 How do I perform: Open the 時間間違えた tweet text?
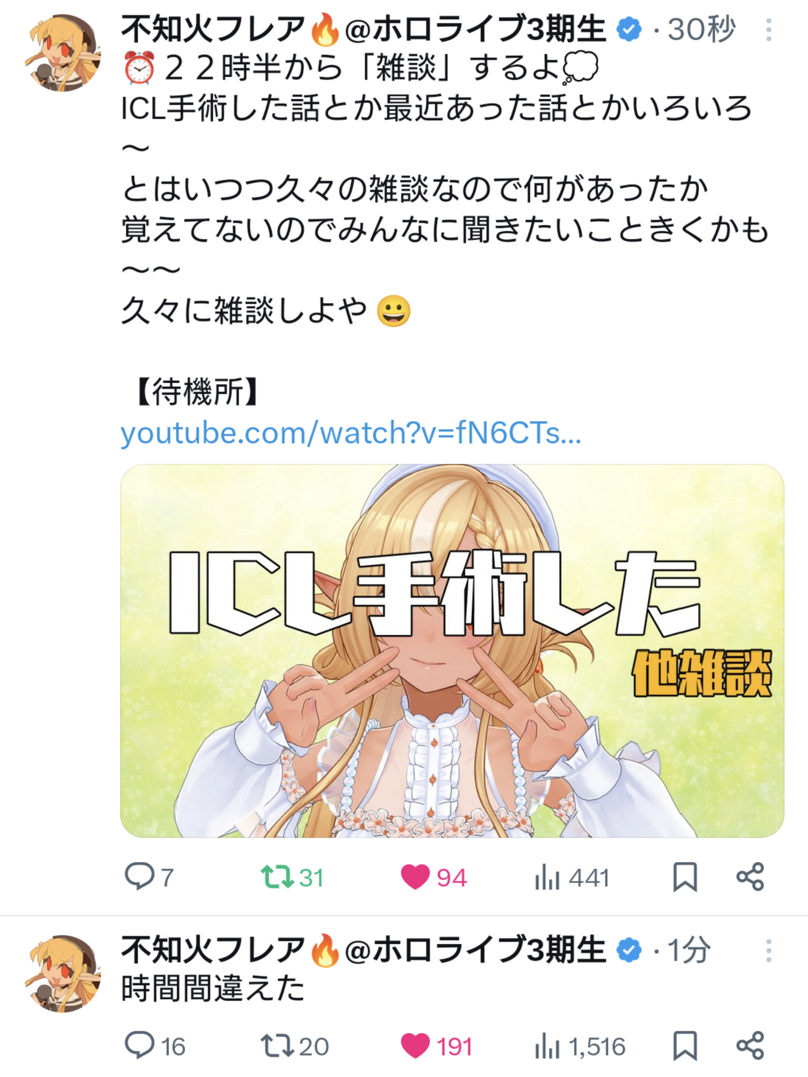pyautogui.click(x=213, y=989)
